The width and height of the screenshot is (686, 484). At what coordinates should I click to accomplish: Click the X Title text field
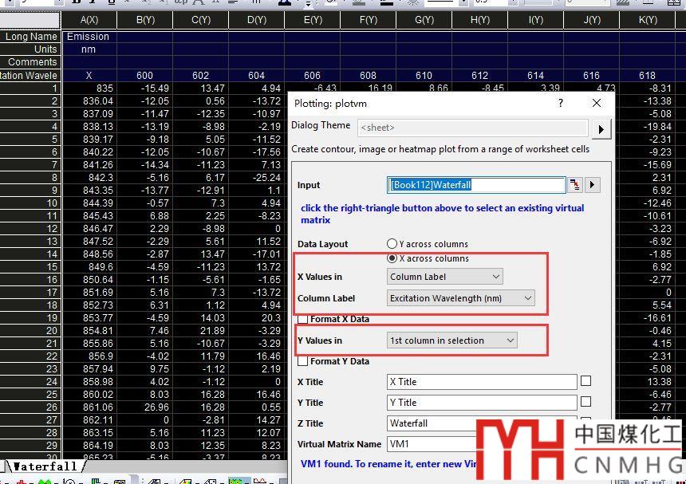tap(482, 382)
